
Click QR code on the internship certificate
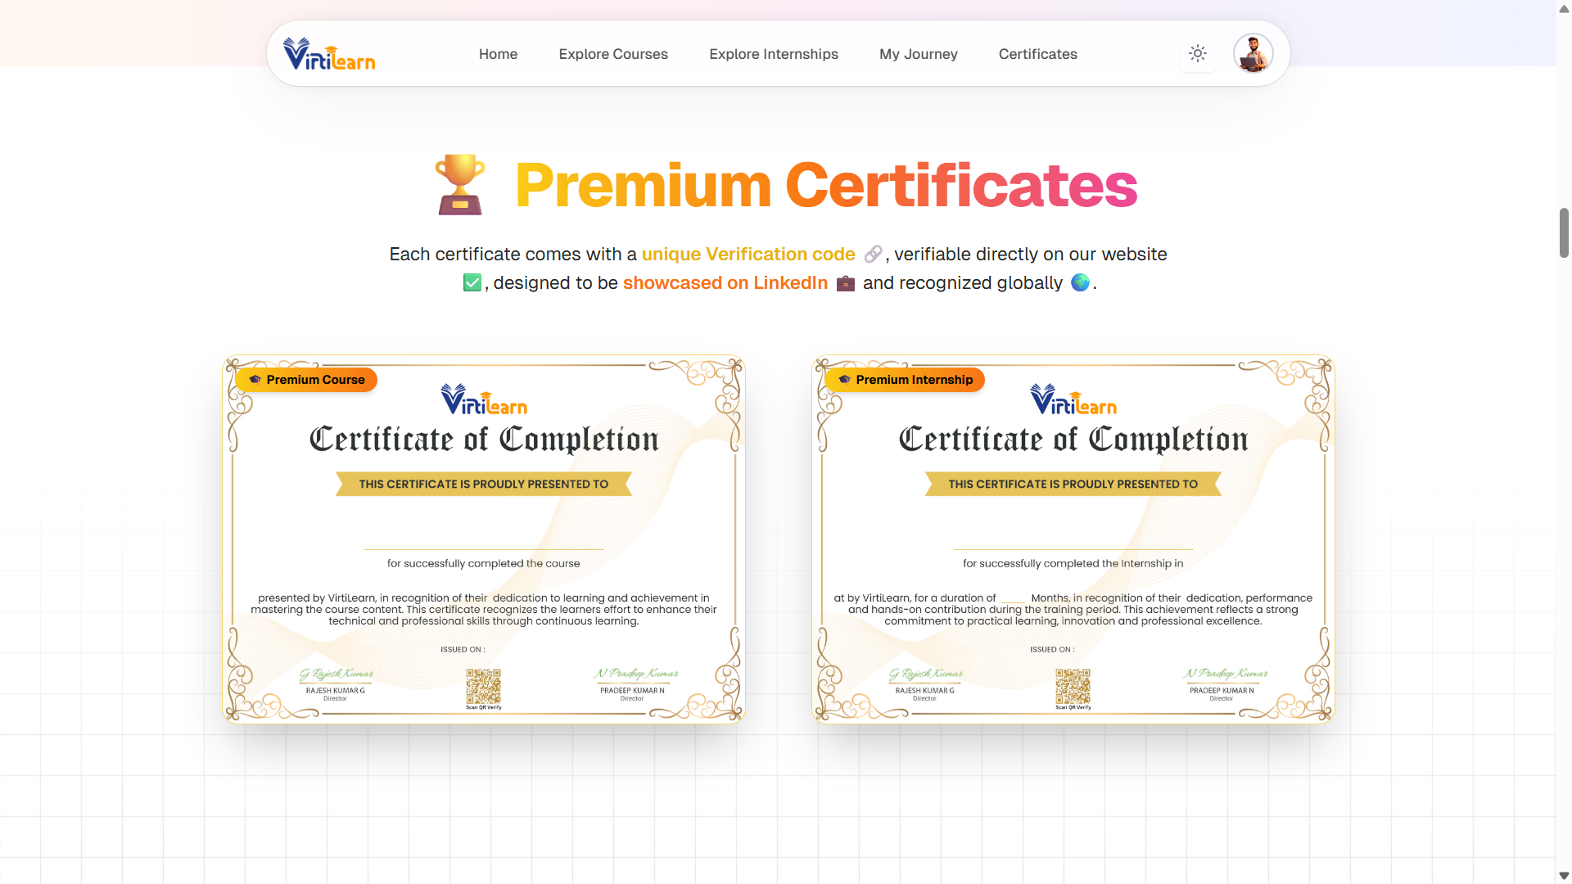1073,687
